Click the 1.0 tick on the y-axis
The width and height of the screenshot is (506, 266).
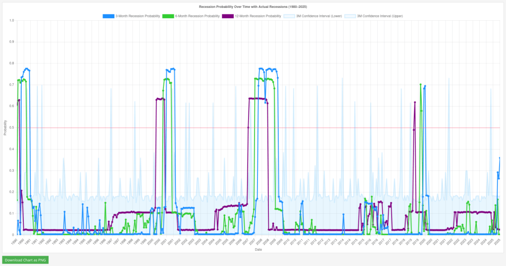(x=12, y=21)
